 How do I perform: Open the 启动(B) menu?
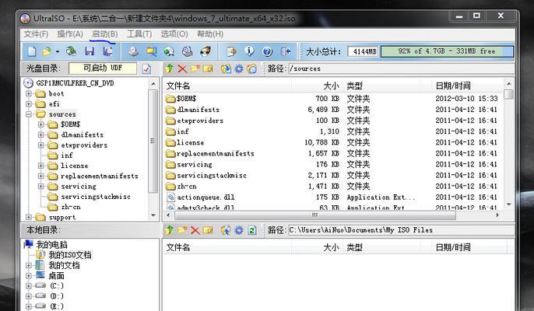(x=104, y=34)
